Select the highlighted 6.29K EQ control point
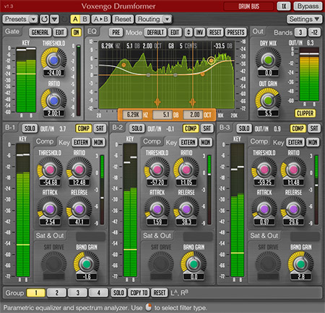This screenshot has height=313, width=325. coord(212,61)
